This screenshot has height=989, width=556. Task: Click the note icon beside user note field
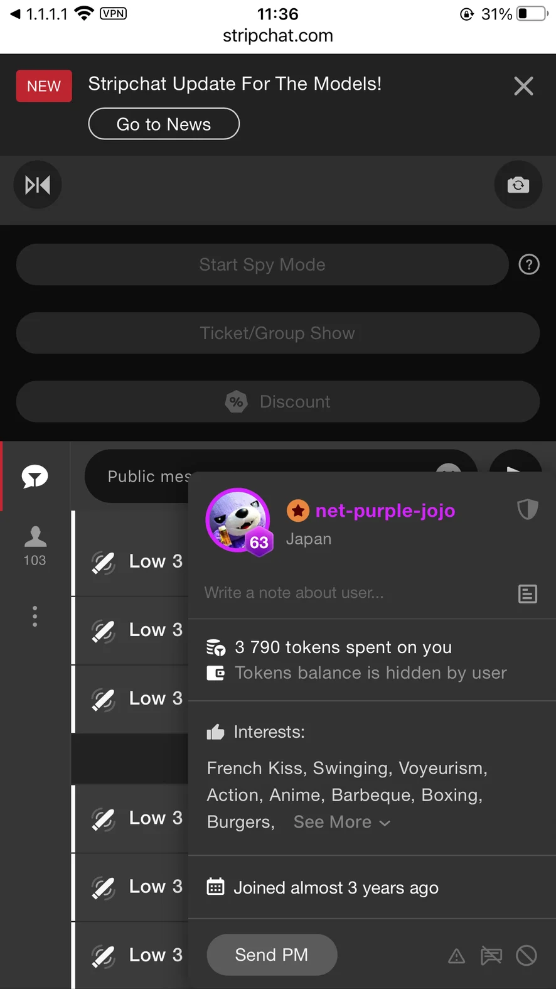tap(527, 593)
